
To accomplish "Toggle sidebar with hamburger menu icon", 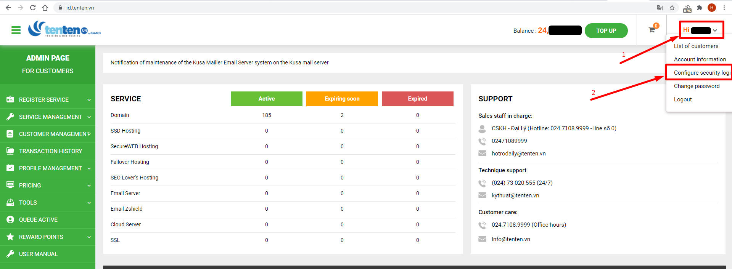I will (16, 30).
